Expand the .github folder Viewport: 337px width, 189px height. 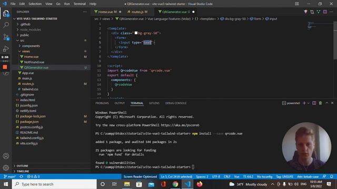(18, 24)
